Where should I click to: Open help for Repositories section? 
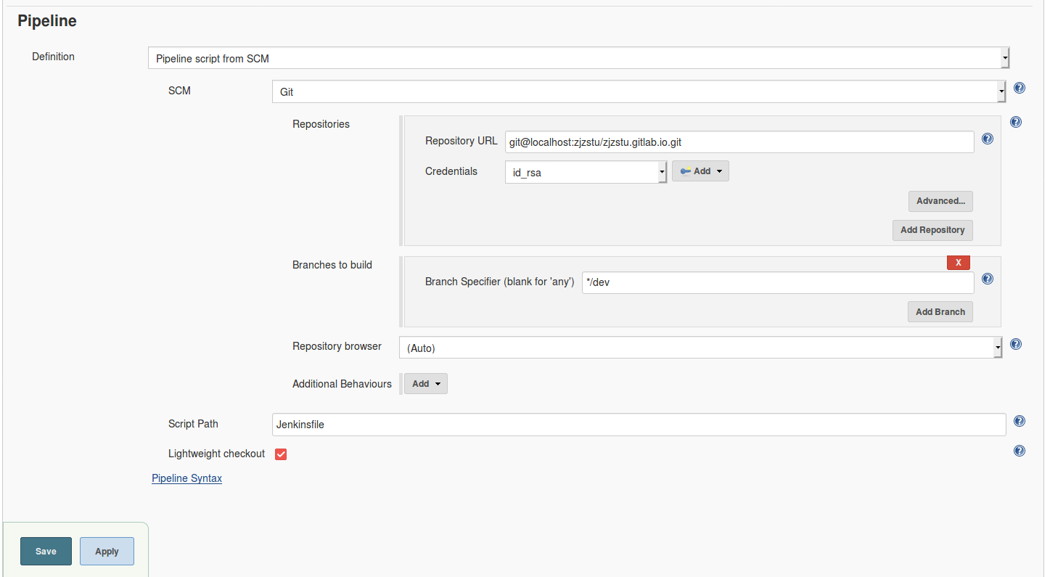click(1016, 122)
